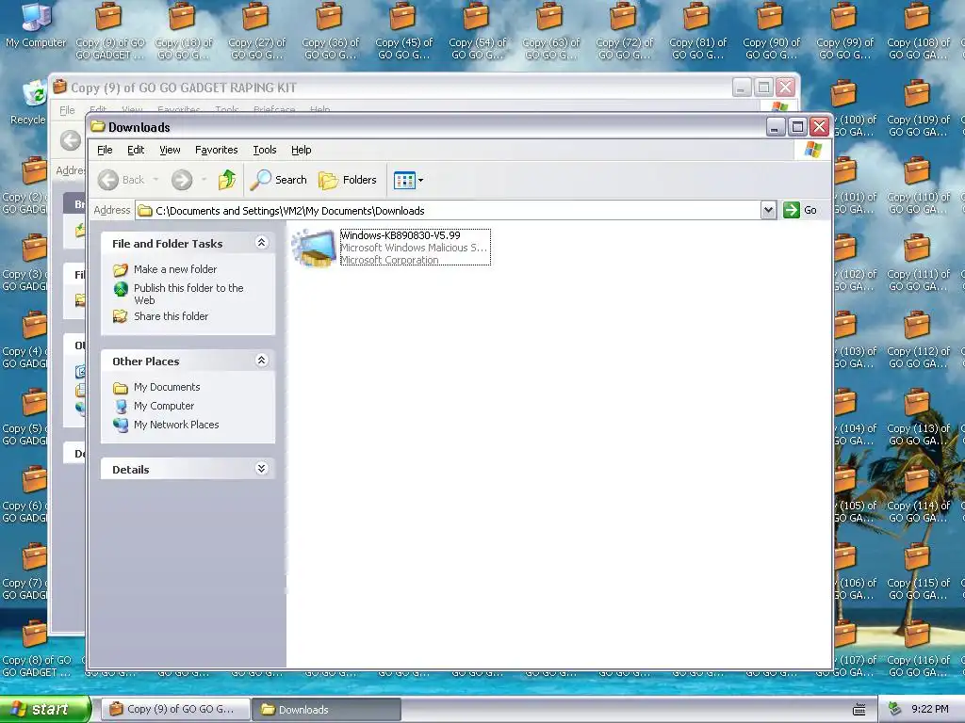The width and height of the screenshot is (965, 723).
Task: Click the Forward arrow in Downloads toolbar
Action: 182,180
